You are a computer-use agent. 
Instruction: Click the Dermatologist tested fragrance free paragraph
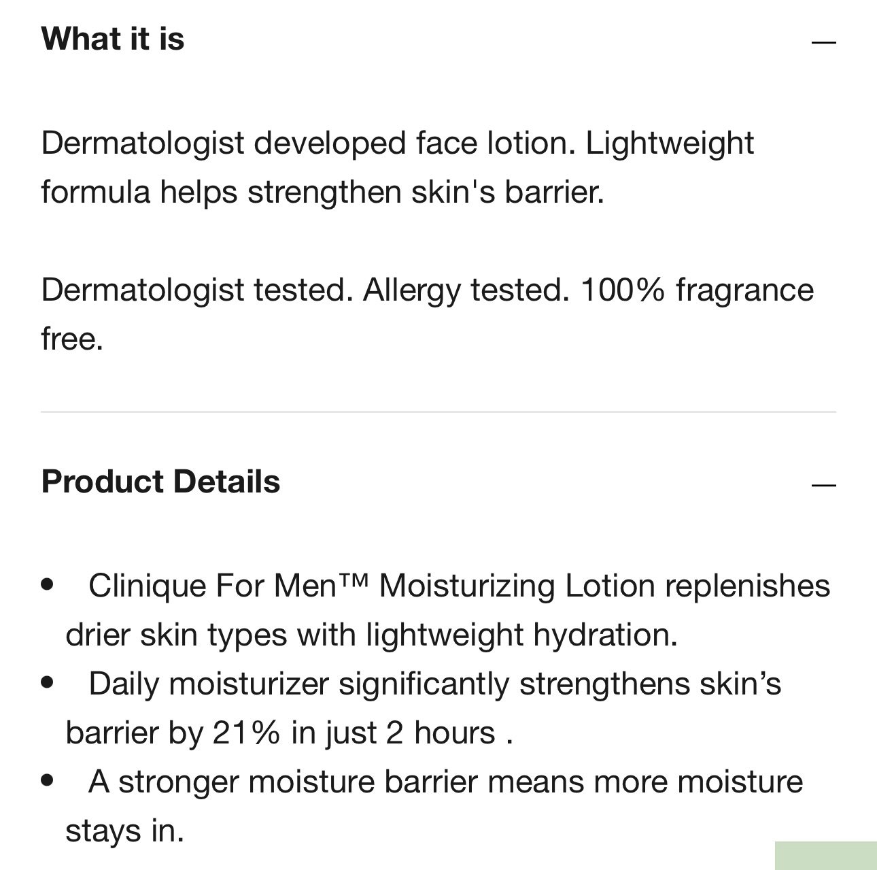[x=428, y=314]
